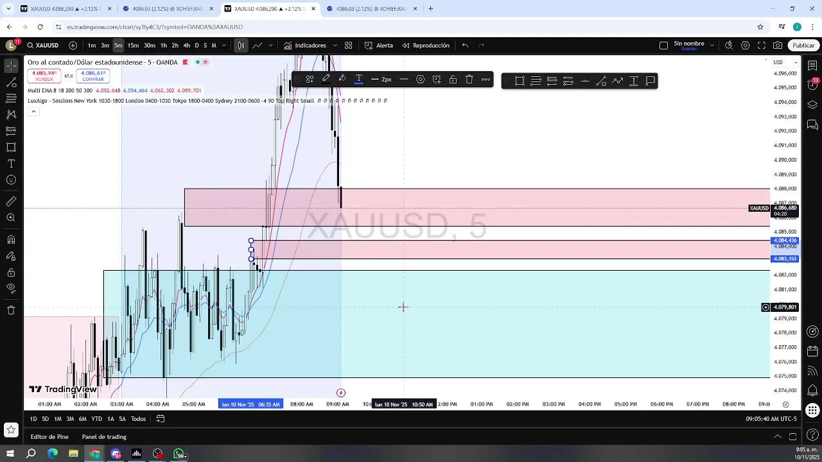This screenshot has width=822, height=462.
Task: Open the USD currency dropdown
Action: pyautogui.click(x=785, y=62)
